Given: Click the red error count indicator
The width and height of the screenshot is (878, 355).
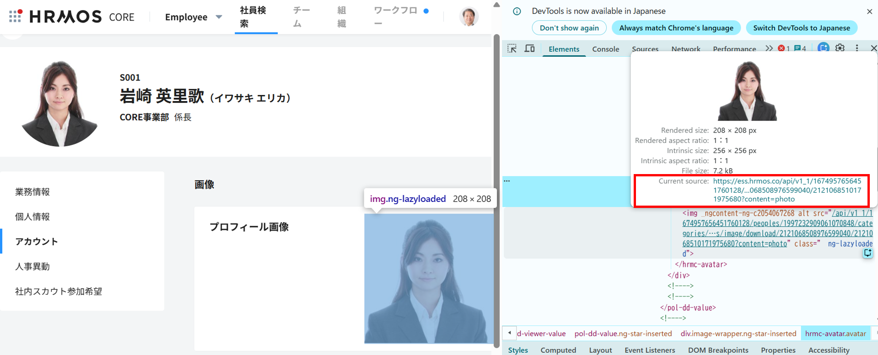Looking at the screenshot, I should (x=784, y=48).
